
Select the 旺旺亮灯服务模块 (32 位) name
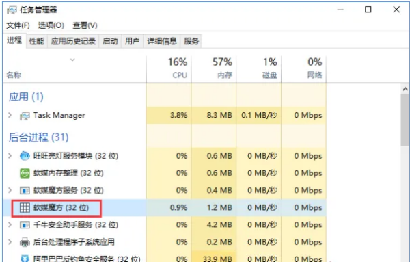[x=76, y=156]
